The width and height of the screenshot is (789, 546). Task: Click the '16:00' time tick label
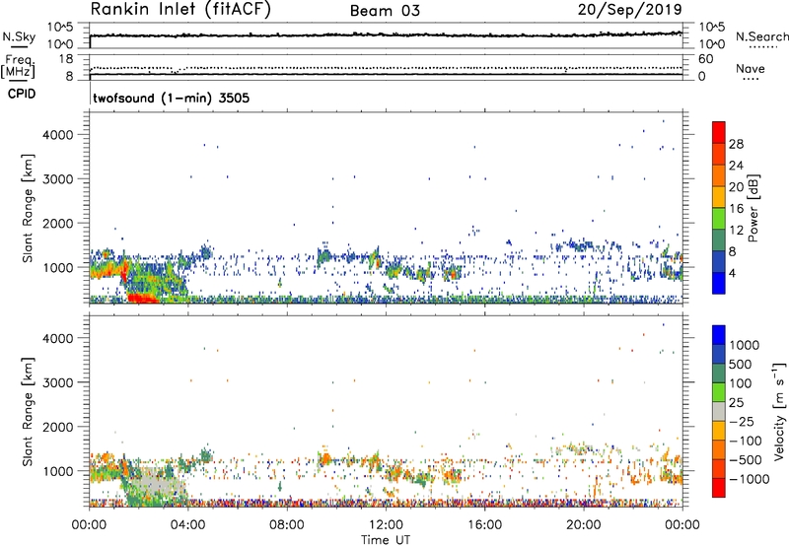point(484,525)
